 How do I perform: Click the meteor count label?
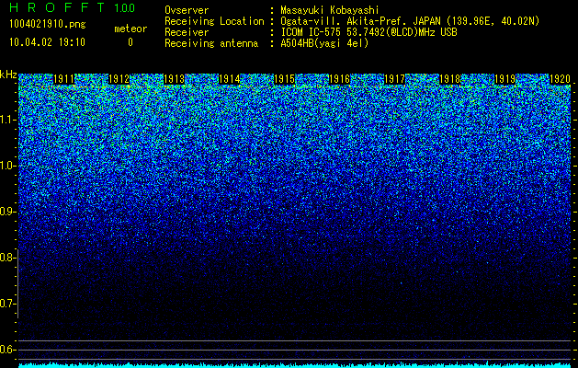tap(130, 29)
